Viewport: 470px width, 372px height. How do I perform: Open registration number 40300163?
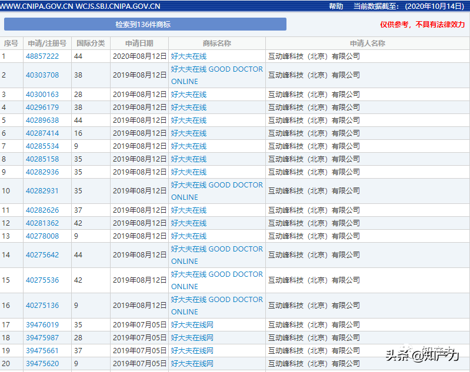coord(42,95)
